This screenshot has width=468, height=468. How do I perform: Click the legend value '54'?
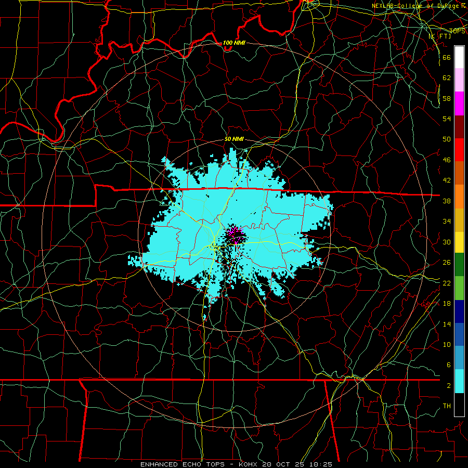click(x=447, y=119)
